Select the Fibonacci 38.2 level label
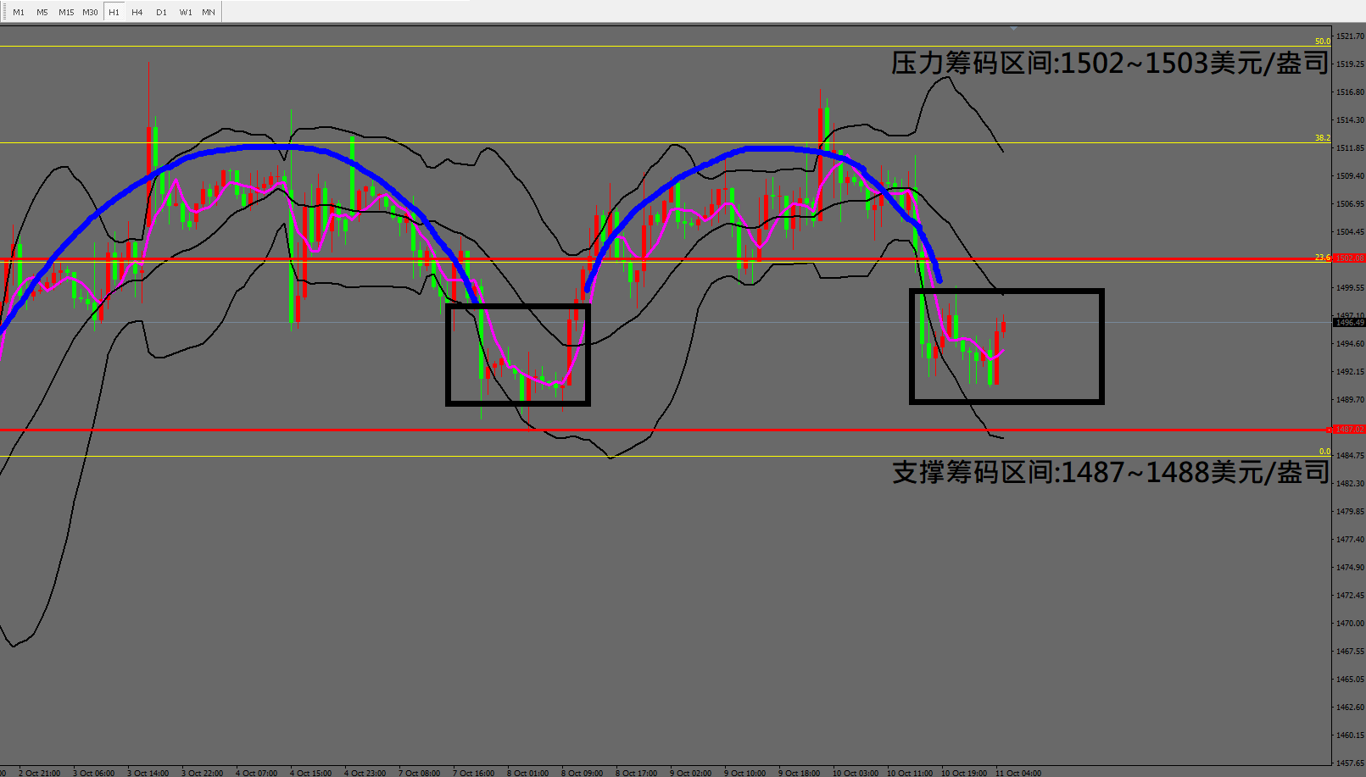The height and width of the screenshot is (777, 1366). coord(1322,138)
